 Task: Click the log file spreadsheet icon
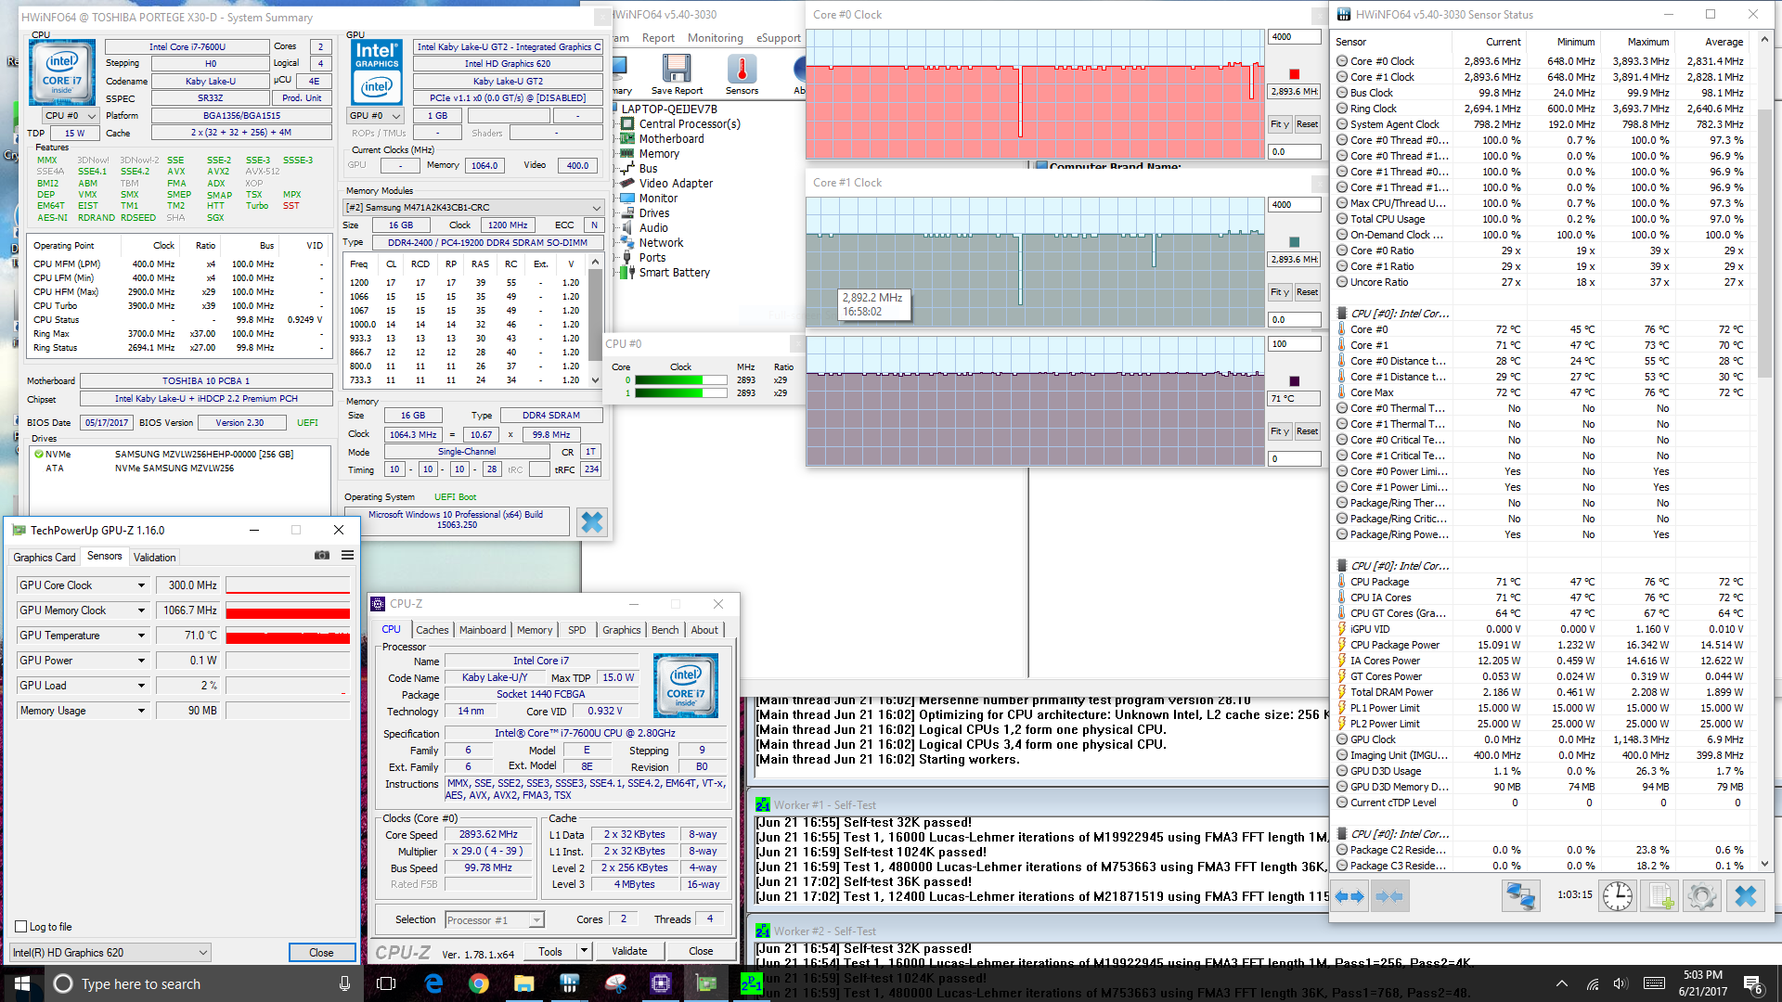pos(1659,896)
